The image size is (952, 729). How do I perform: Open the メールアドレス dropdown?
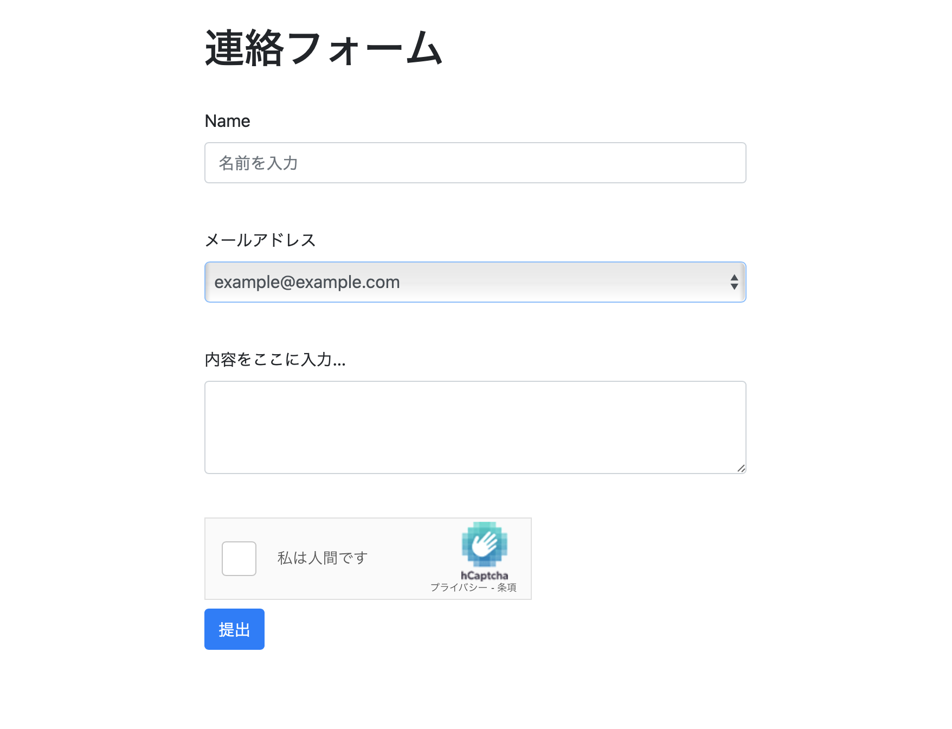[x=475, y=282]
